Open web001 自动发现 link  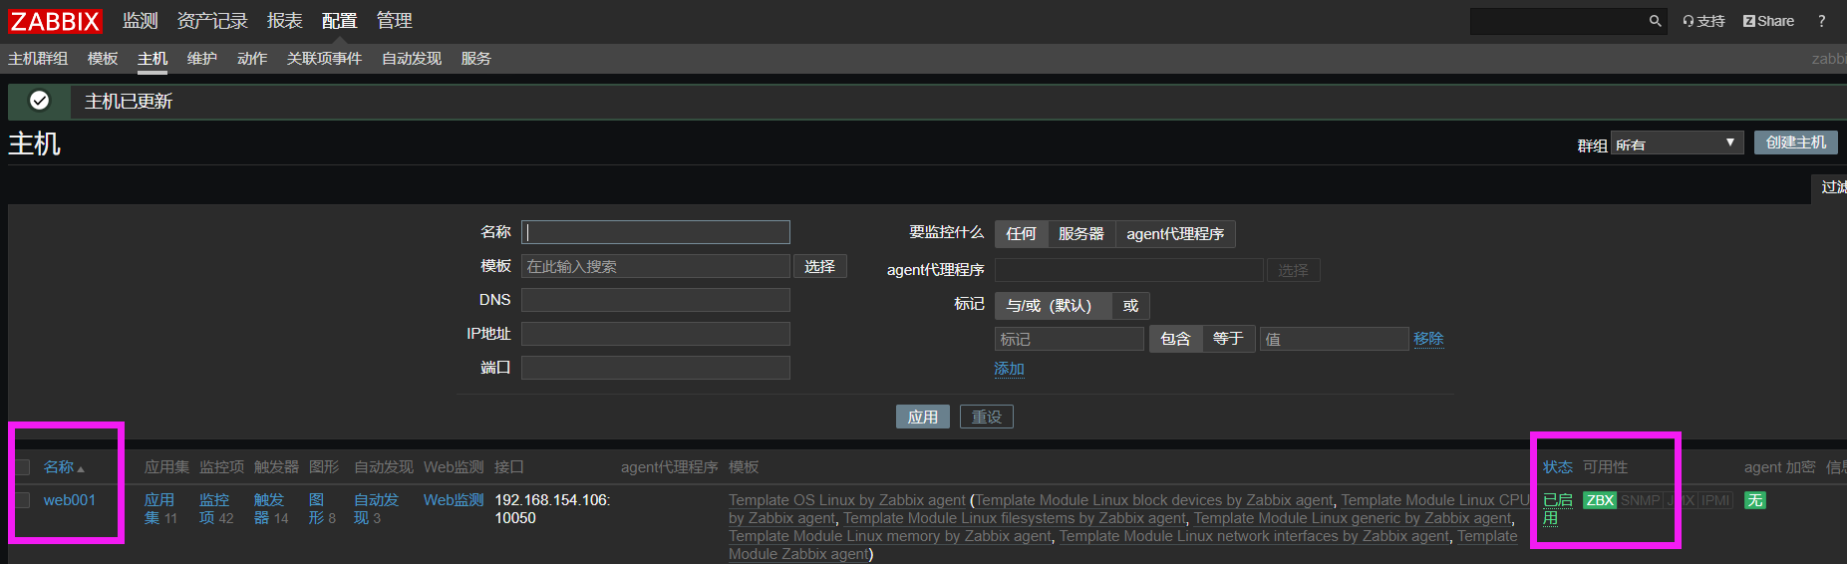pyautogui.click(x=376, y=509)
